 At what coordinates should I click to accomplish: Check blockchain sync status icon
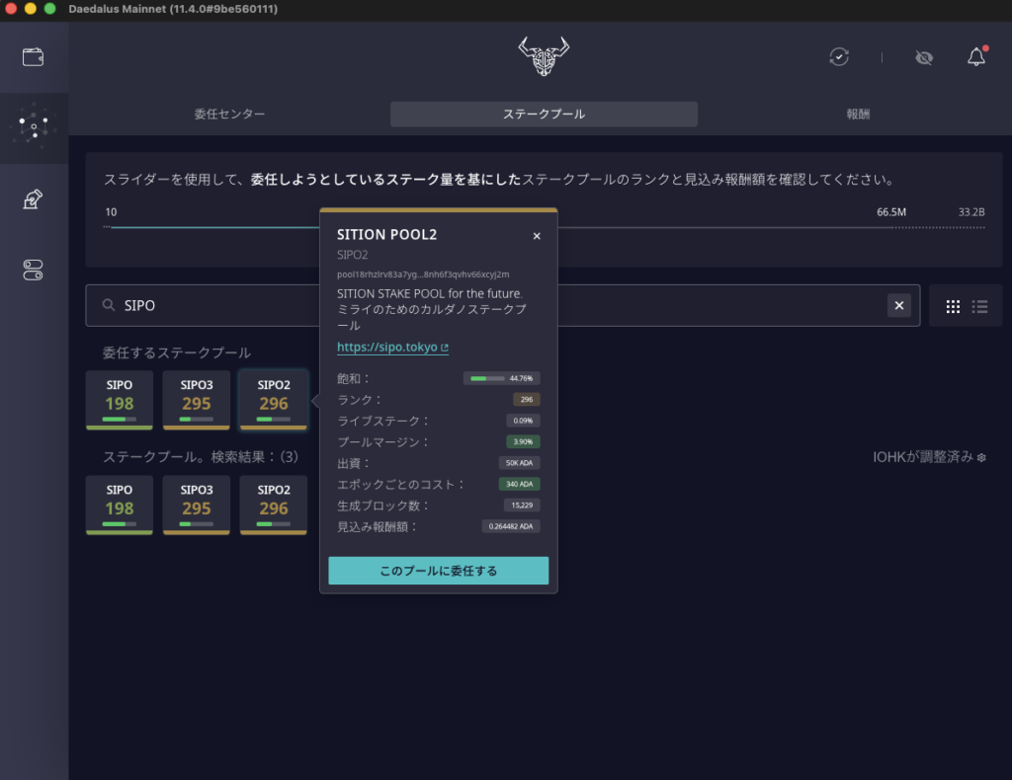(x=839, y=57)
